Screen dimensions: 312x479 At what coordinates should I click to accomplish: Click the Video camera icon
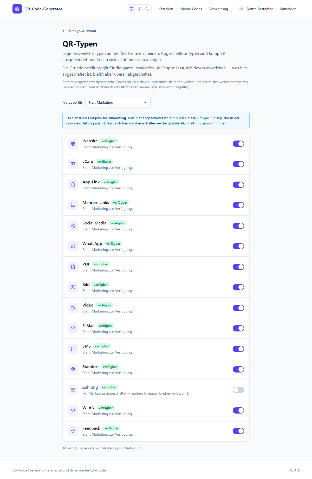[x=73, y=308]
